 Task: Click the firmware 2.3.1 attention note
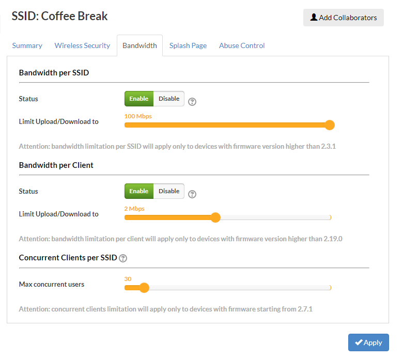point(177,147)
